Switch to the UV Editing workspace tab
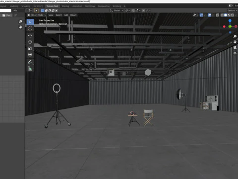 (38, 6)
